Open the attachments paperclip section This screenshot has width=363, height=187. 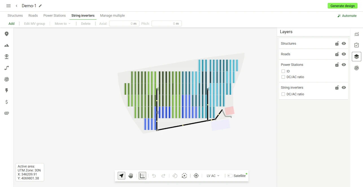coord(6,113)
